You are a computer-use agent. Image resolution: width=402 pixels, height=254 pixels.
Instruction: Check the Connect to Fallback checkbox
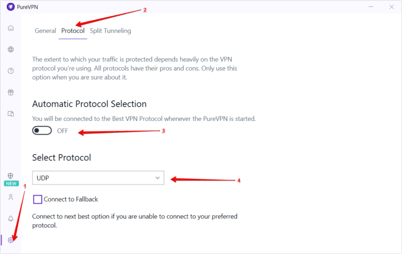38,199
